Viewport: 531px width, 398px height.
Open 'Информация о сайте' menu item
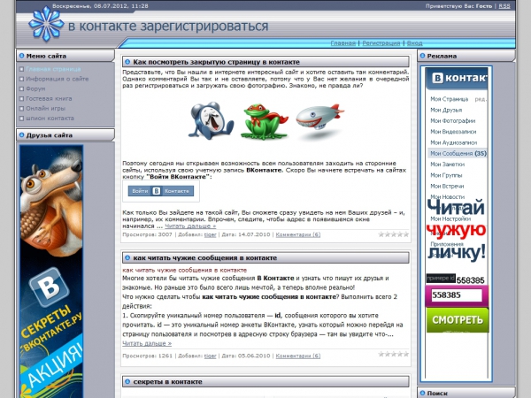58,79
